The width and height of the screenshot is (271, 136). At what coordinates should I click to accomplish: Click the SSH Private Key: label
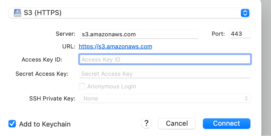52,99
